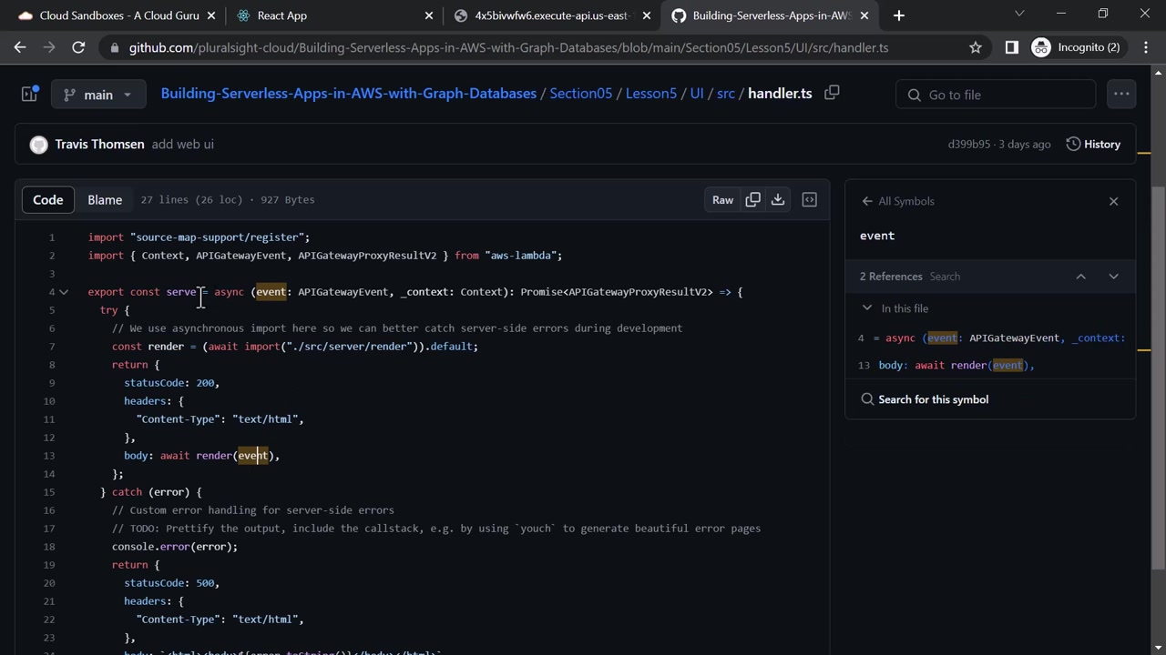Copy file path icon next to handler.ts
Screen dimensions: 1166x655
pos(832,93)
